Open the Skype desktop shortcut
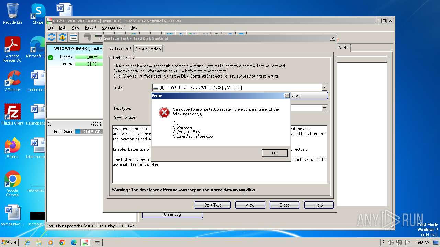The width and height of the screenshot is (440, 247). click(38, 14)
